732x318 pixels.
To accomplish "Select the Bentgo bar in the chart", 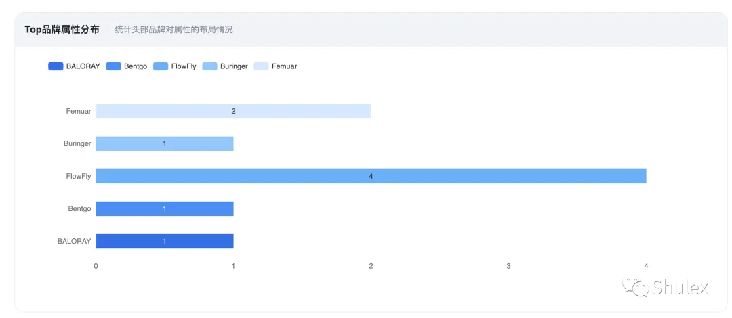I will [x=165, y=208].
